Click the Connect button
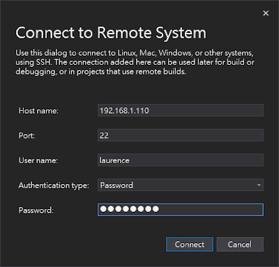Viewport: 279px width, 267px height. [190, 244]
